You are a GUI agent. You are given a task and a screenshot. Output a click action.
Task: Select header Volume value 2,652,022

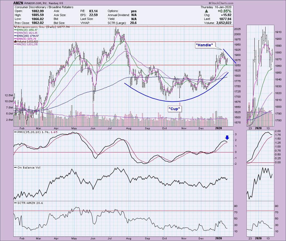pos(224,23)
